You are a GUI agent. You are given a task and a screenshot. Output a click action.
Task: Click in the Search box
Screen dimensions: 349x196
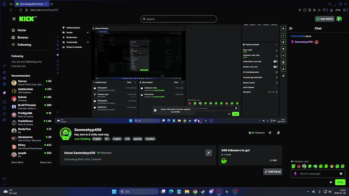coord(179,19)
